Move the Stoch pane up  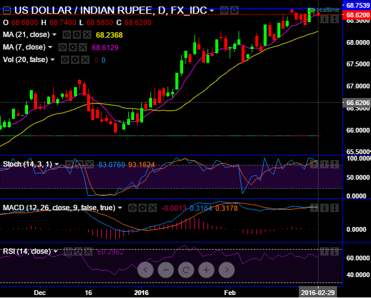pos(314,164)
